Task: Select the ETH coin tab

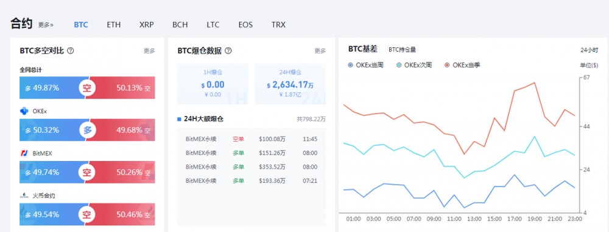Action: tap(114, 25)
